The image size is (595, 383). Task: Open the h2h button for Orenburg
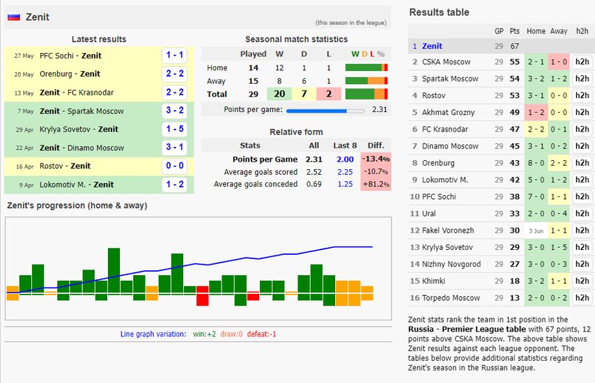pyautogui.click(x=582, y=163)
